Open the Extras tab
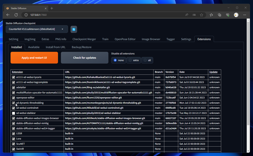Screen dimensions: 253x156 [45, 39]
